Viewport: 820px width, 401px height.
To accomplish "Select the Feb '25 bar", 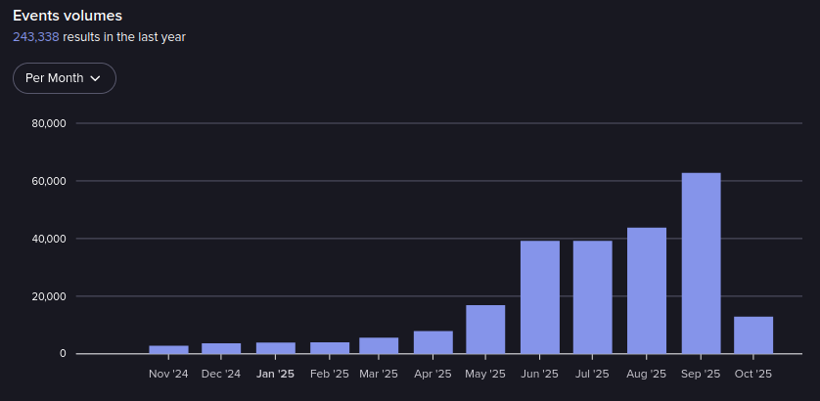I will point(329,347).
